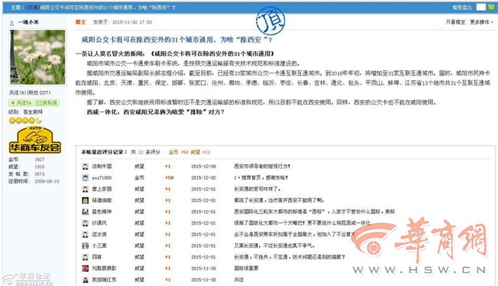Click avatar icon beside 摇德油罐
This screenshot has width=498, height=286.
[85, 200]
